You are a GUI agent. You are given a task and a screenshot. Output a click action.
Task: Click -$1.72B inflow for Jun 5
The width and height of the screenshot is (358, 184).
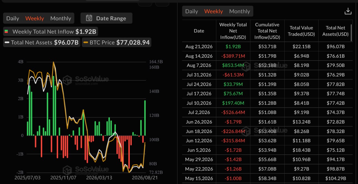pos(233,150)
